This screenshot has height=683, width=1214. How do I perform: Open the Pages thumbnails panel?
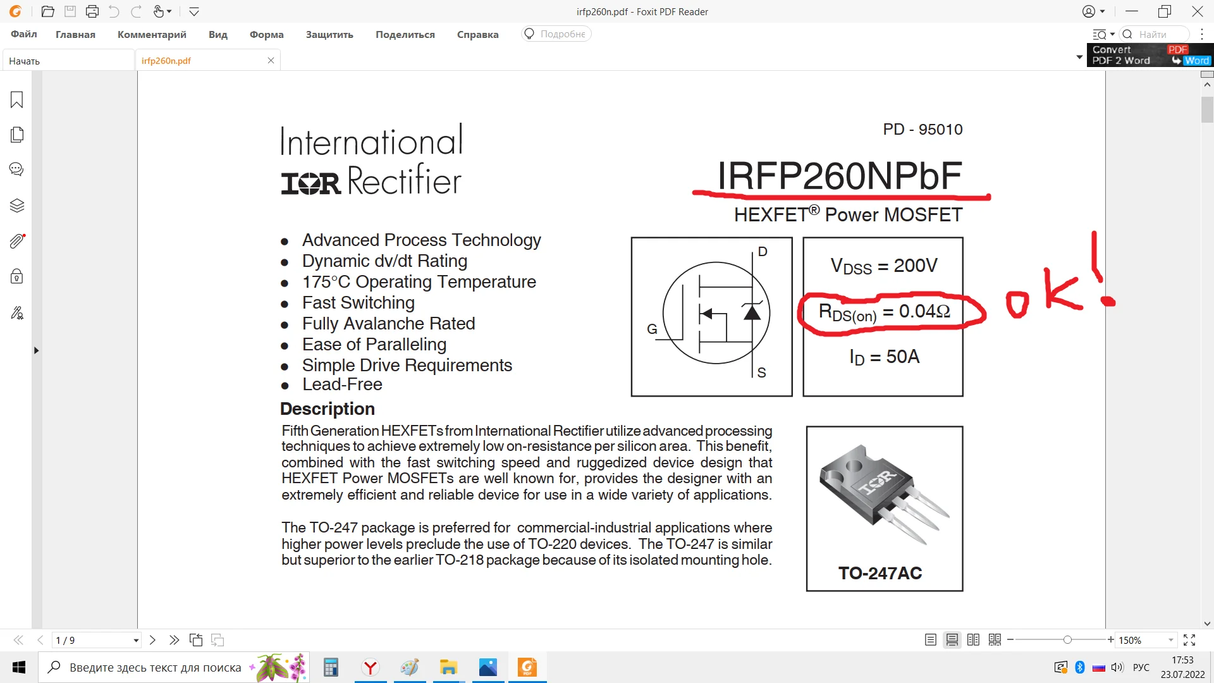[x=17, y=135]
